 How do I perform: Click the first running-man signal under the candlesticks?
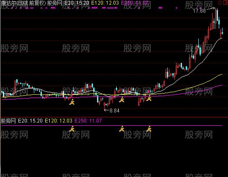tap(72, 102)
